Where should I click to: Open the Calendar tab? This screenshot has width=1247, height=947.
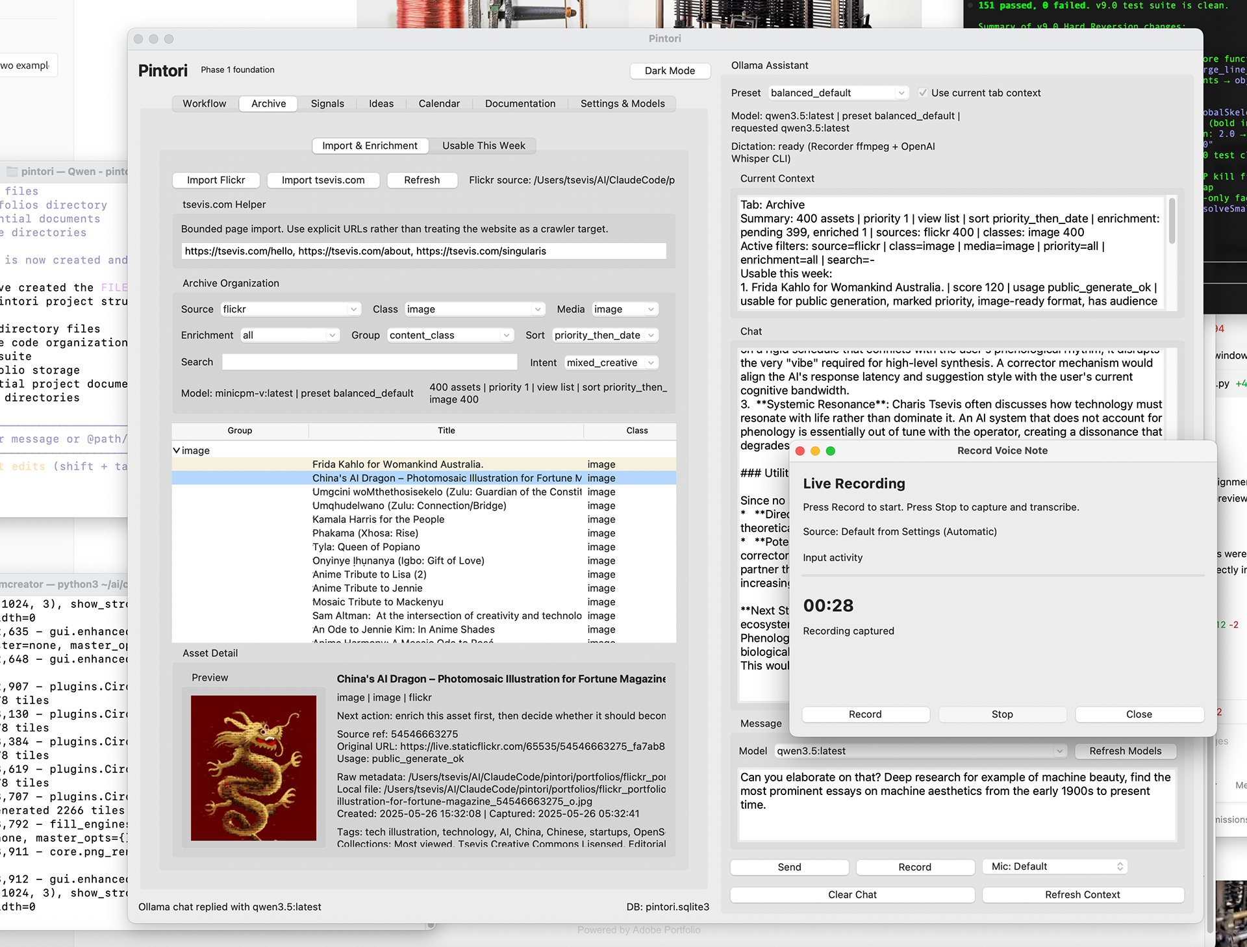(x=439, y=103)
